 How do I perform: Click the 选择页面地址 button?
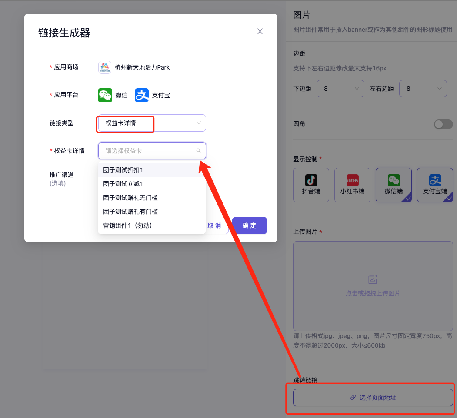[x=373, y=398]
